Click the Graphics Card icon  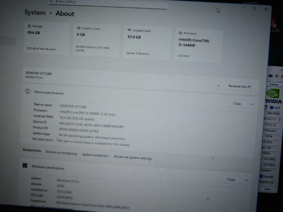[x=78, y=28]
